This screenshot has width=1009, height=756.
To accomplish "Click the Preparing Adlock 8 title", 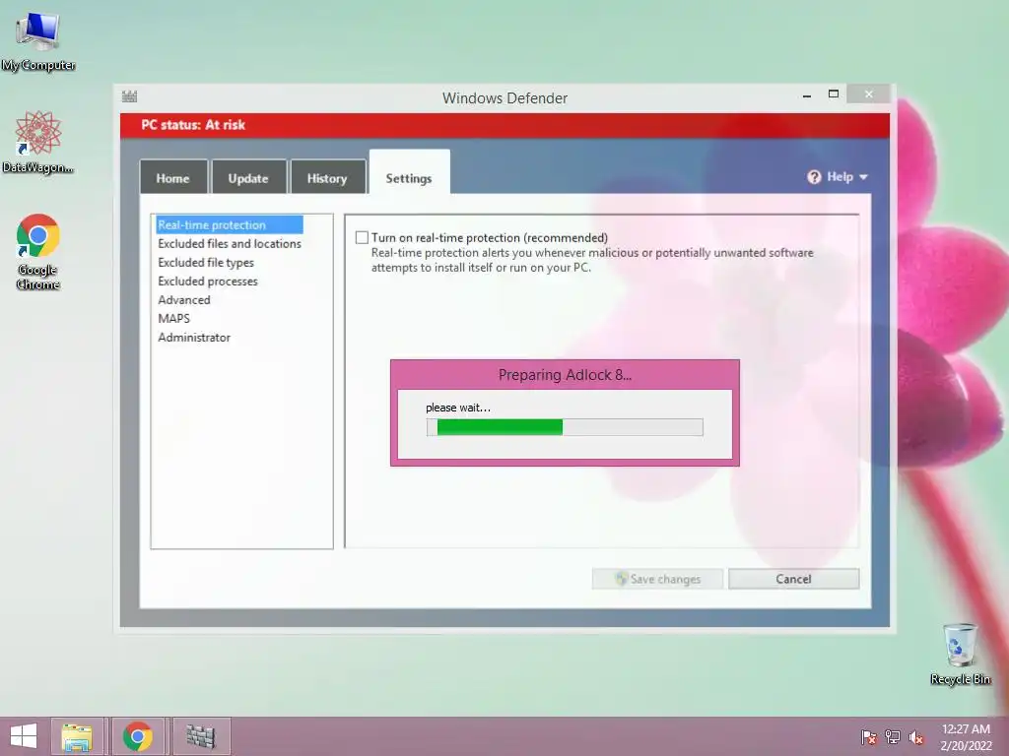I will tap(565, 375).
